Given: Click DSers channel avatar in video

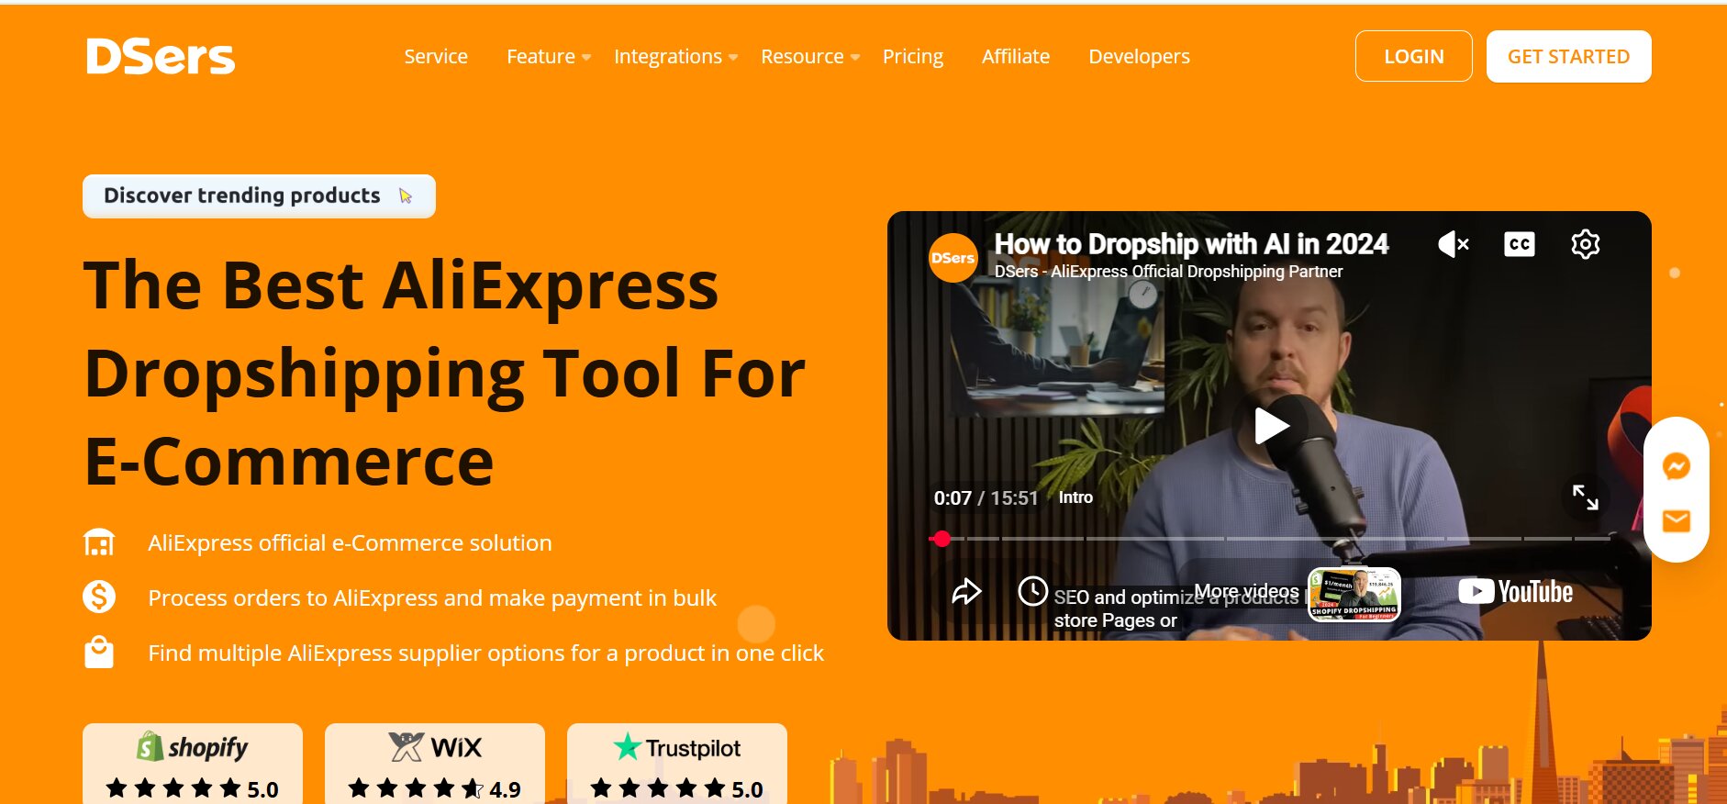Looking at the screenshot, I should tap(953, 258).
